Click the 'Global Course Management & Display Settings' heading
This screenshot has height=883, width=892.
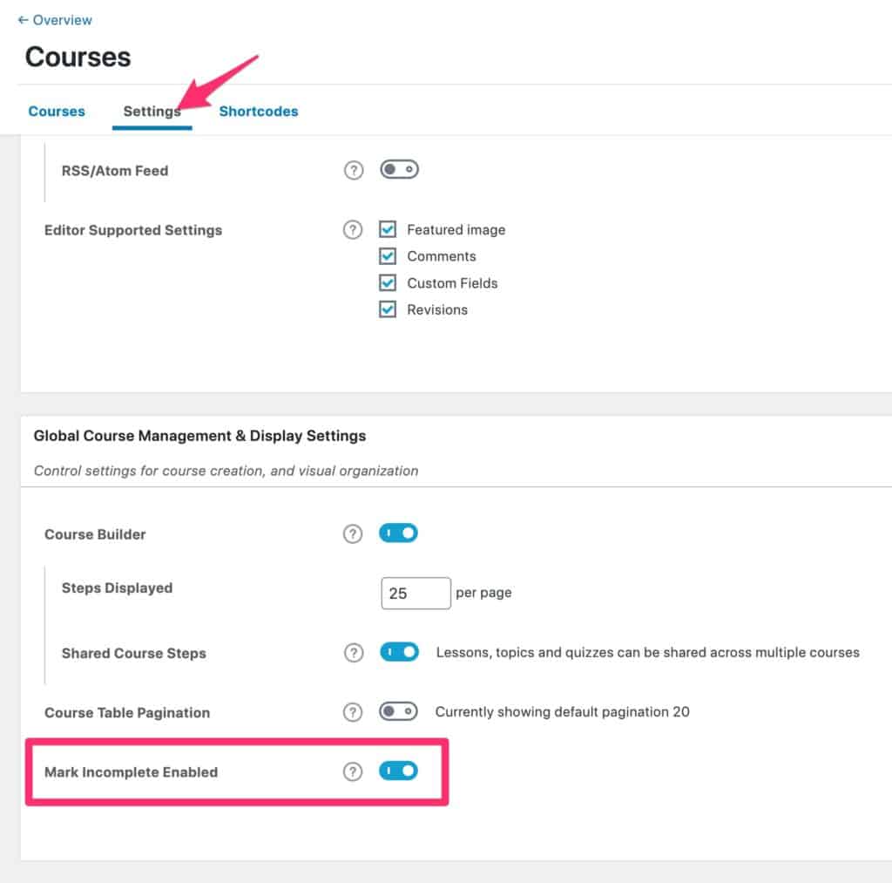[x=199, y=436]
